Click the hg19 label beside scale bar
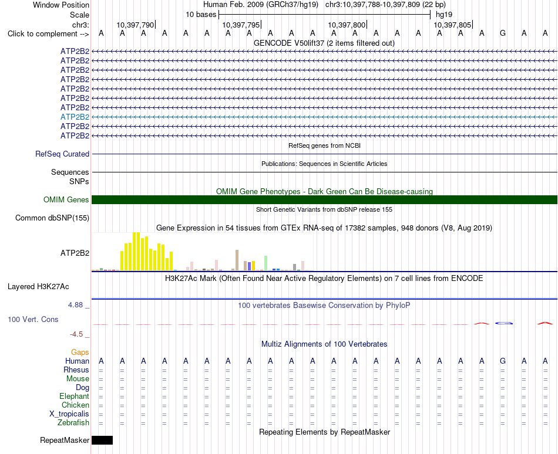 [444, 15]
